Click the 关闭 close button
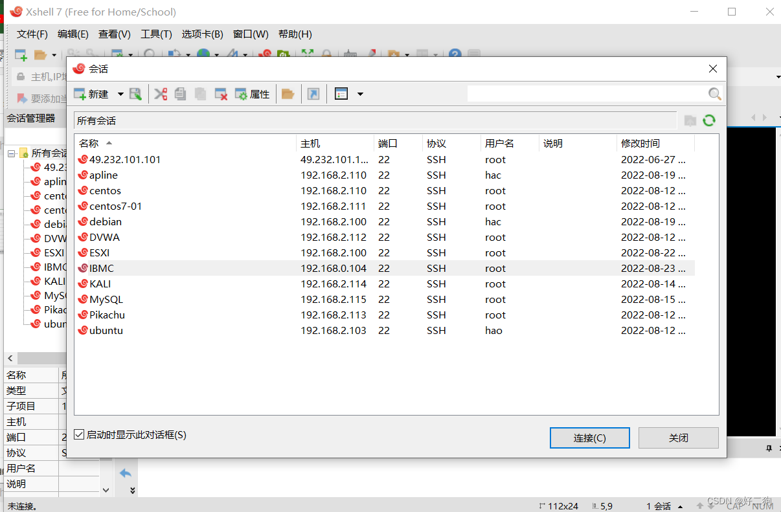Screen dimensions: 781x512 point(679,438)
